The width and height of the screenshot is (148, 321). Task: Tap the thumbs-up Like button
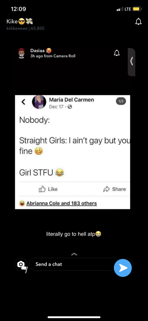pos(48,189)
